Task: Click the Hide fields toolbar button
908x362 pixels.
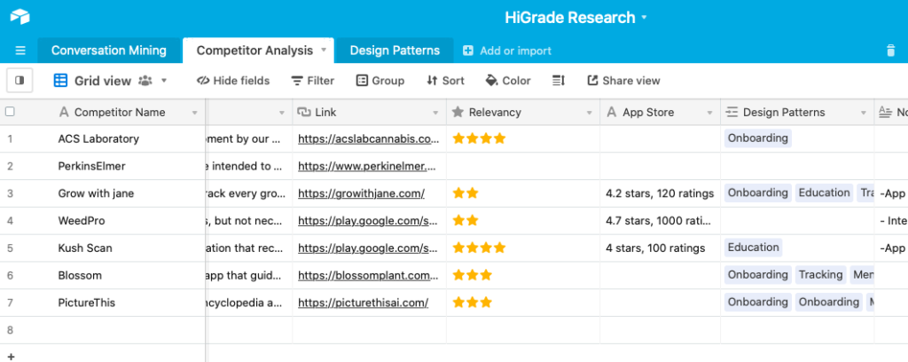Action: pyautogui.click(x=233, y=81)
